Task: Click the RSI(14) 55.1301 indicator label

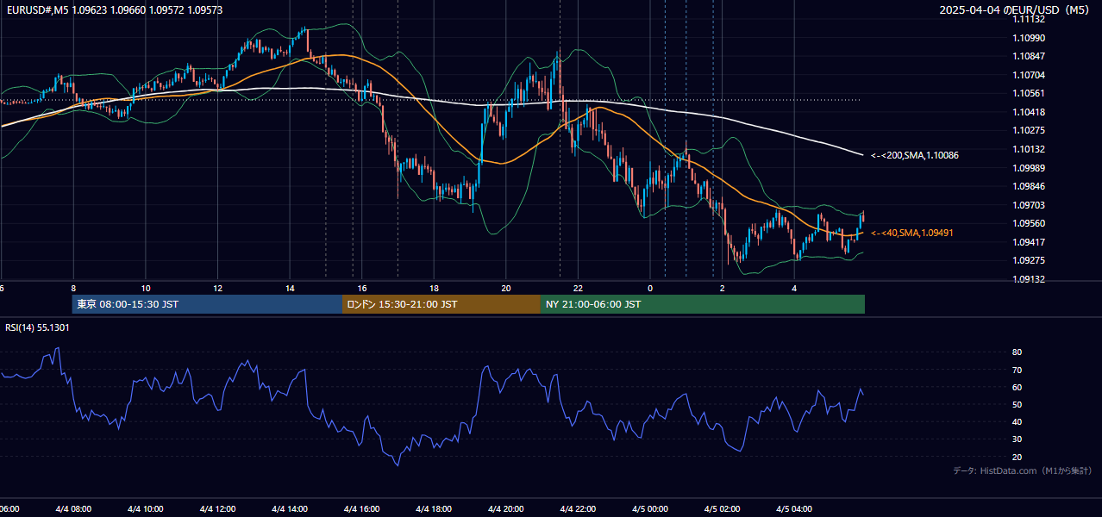Action: click(x=37, y=327)
